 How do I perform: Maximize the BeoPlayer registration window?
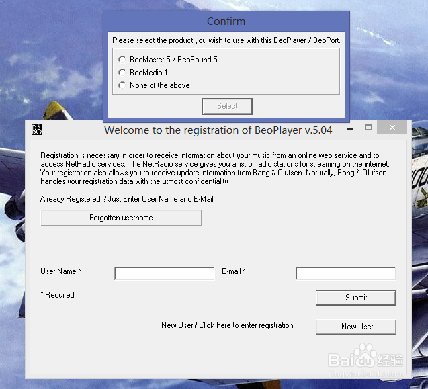[x=368, y=127]
